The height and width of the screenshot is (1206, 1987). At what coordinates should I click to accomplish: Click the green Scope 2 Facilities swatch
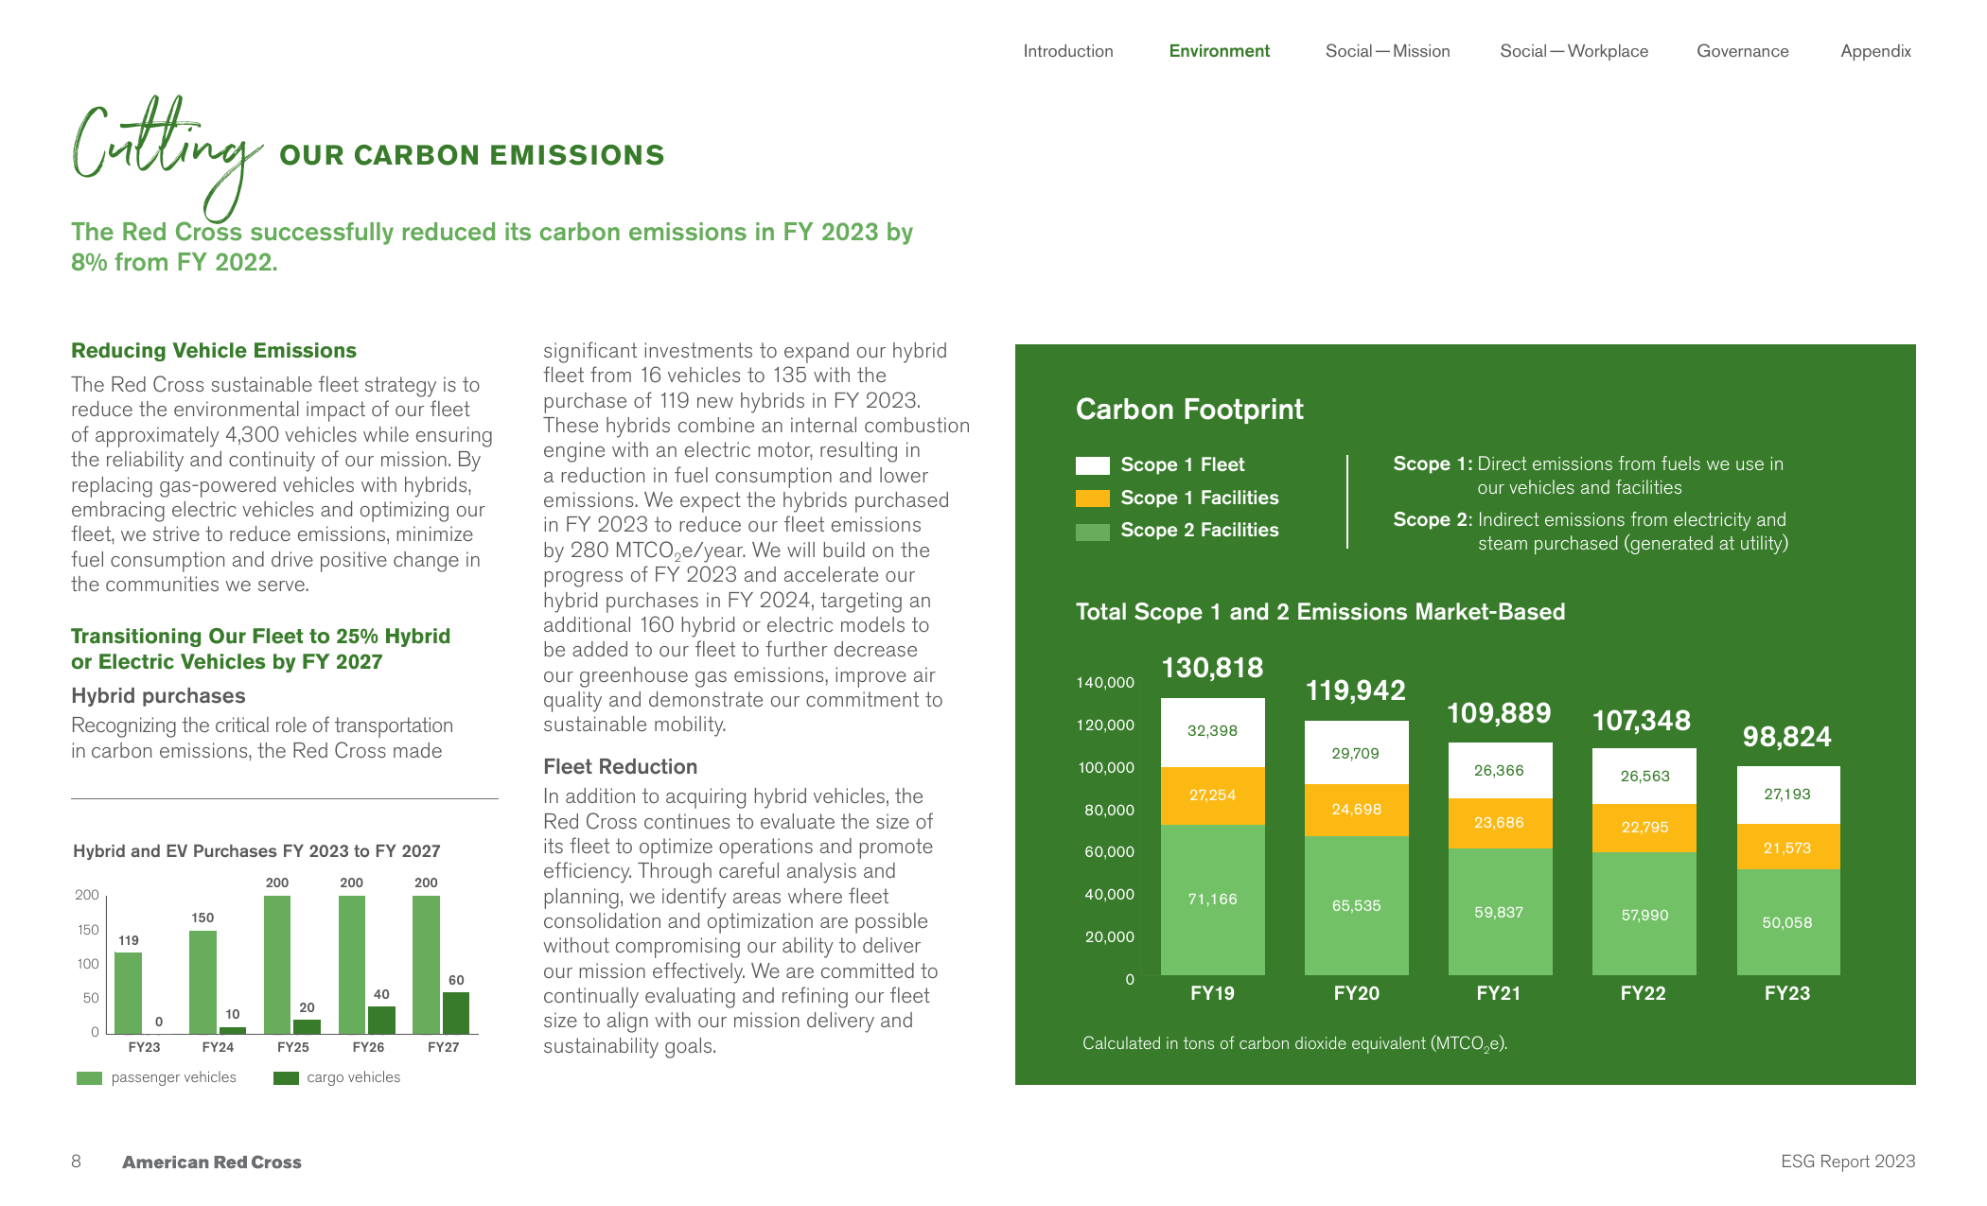[1092, 532]
